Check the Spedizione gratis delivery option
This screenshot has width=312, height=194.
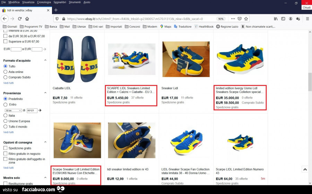(x=5, y=148)
